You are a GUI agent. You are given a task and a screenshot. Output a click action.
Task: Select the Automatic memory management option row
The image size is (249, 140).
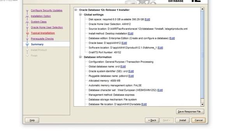(115, 86)
